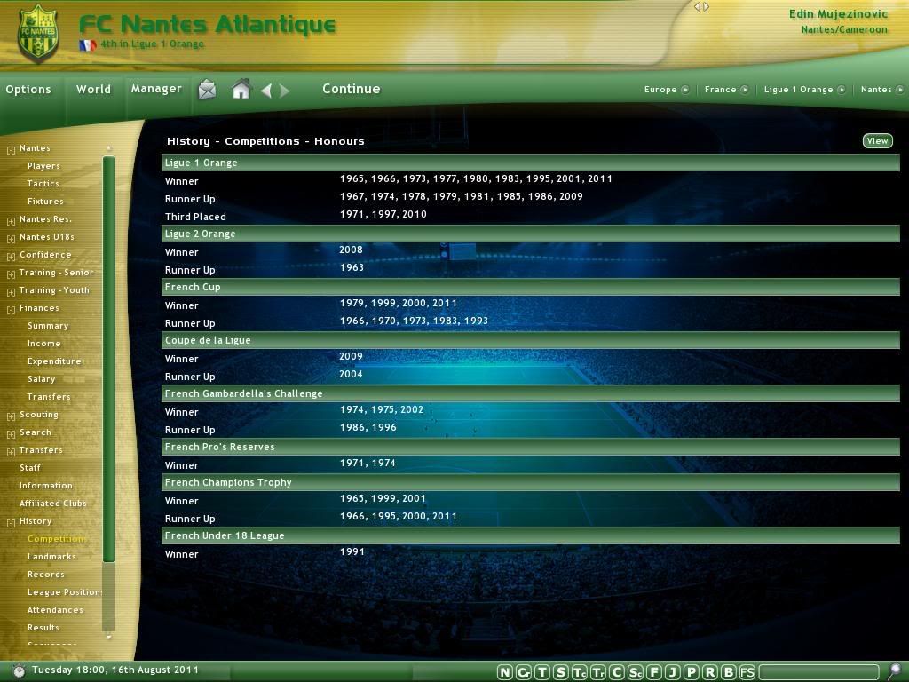Click the French flag icon

tap(87, 44)
